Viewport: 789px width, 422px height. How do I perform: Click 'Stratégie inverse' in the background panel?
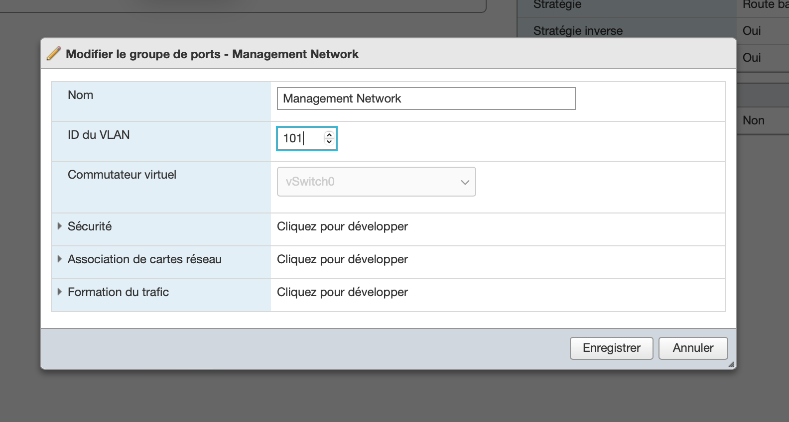(578, 31)
